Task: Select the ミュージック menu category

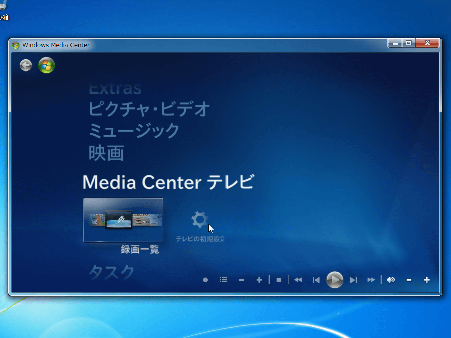Action: [134, 131]
